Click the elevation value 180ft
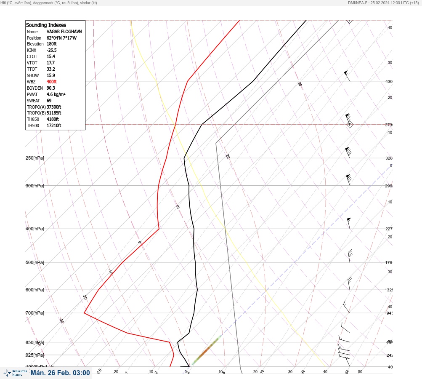 [x=52, y=44]
